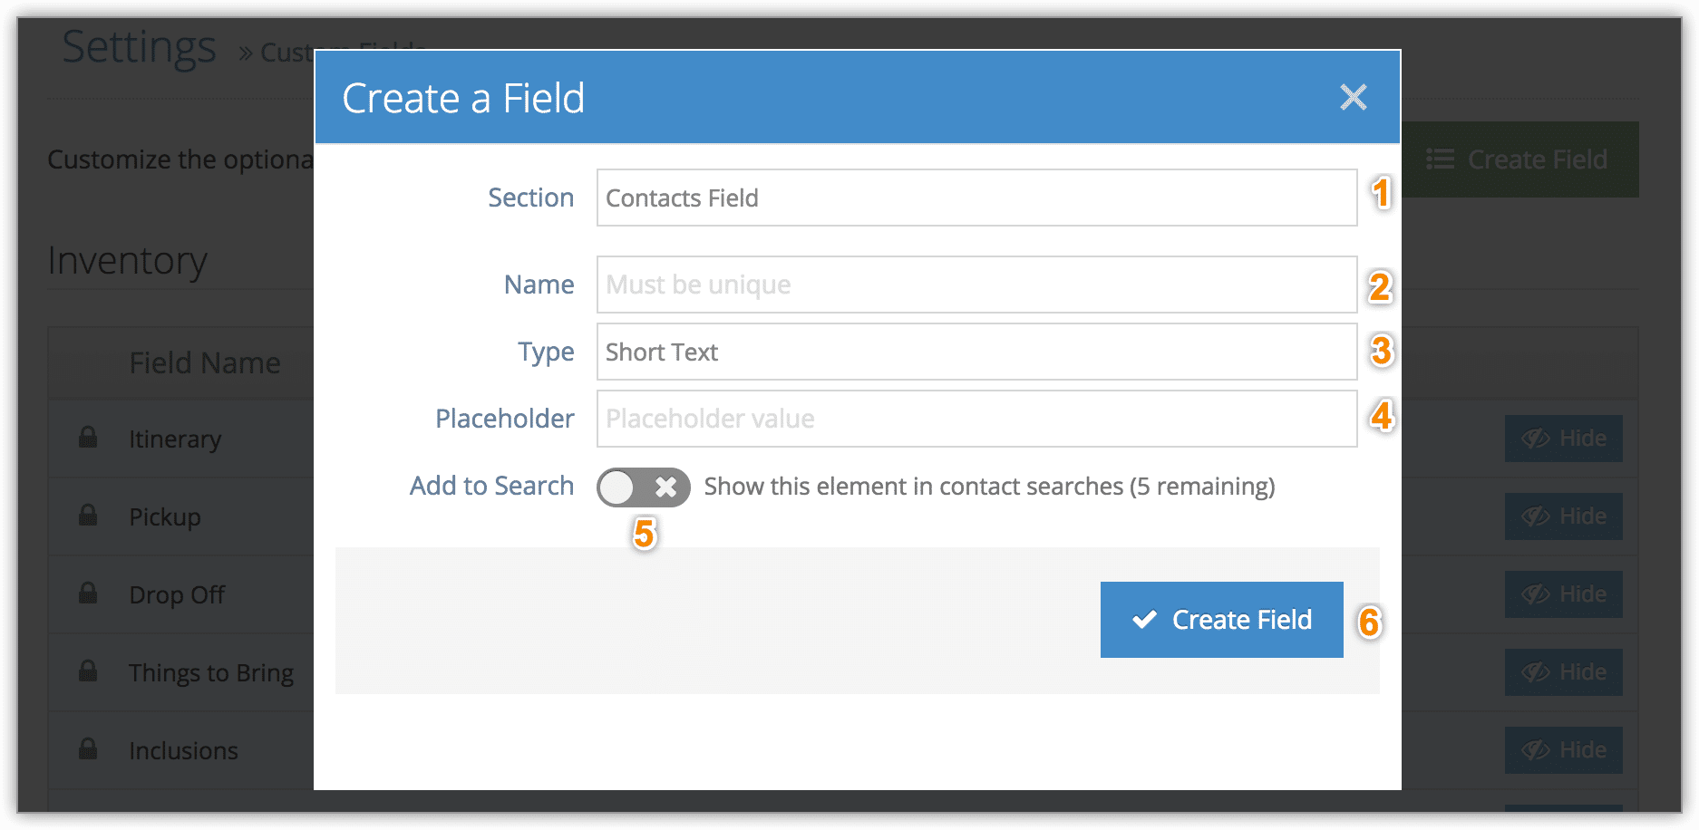Click the lock icon beside Drop Off
The width and height of the screenshot is (1699, 830).
[x=88, y=593]
